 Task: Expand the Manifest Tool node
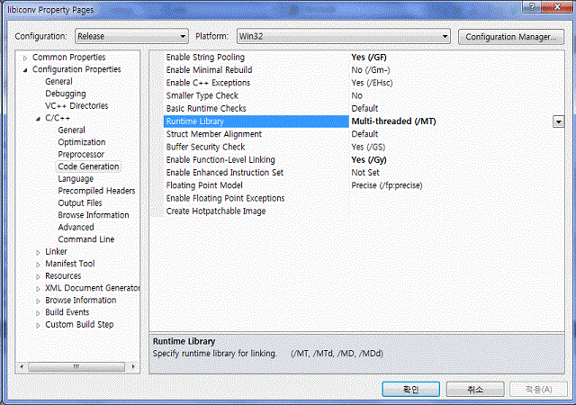coord(38,265)
